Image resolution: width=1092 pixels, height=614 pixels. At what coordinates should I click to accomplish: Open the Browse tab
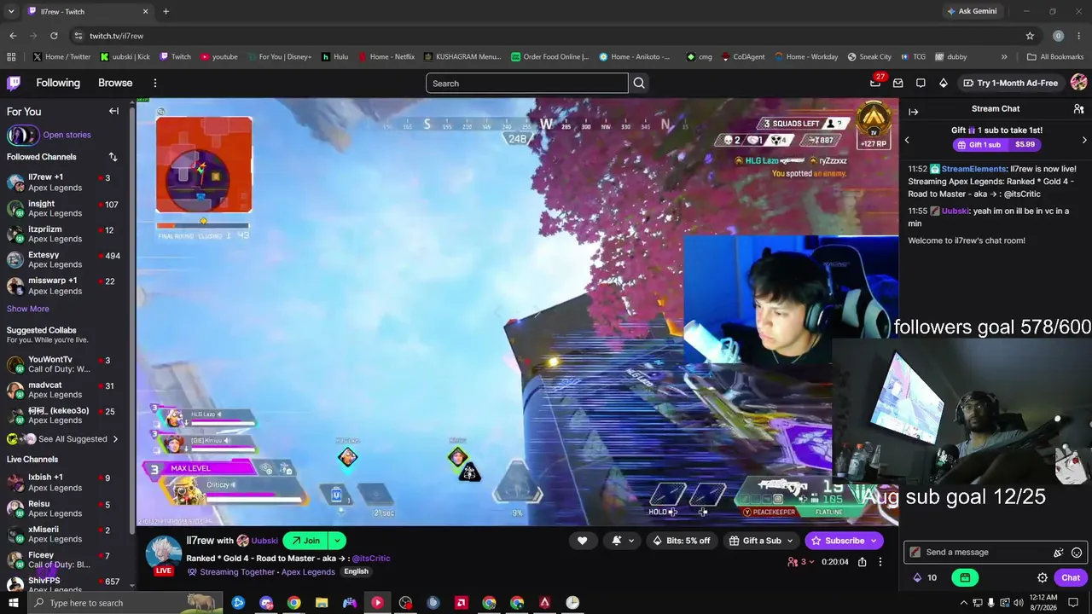click(115, 83)
